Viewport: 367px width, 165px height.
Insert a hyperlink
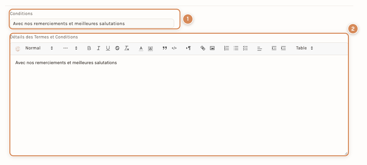203,48
